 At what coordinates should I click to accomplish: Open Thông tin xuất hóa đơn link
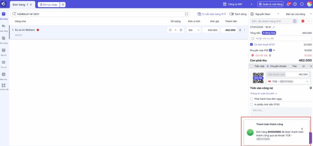[263, 93]
